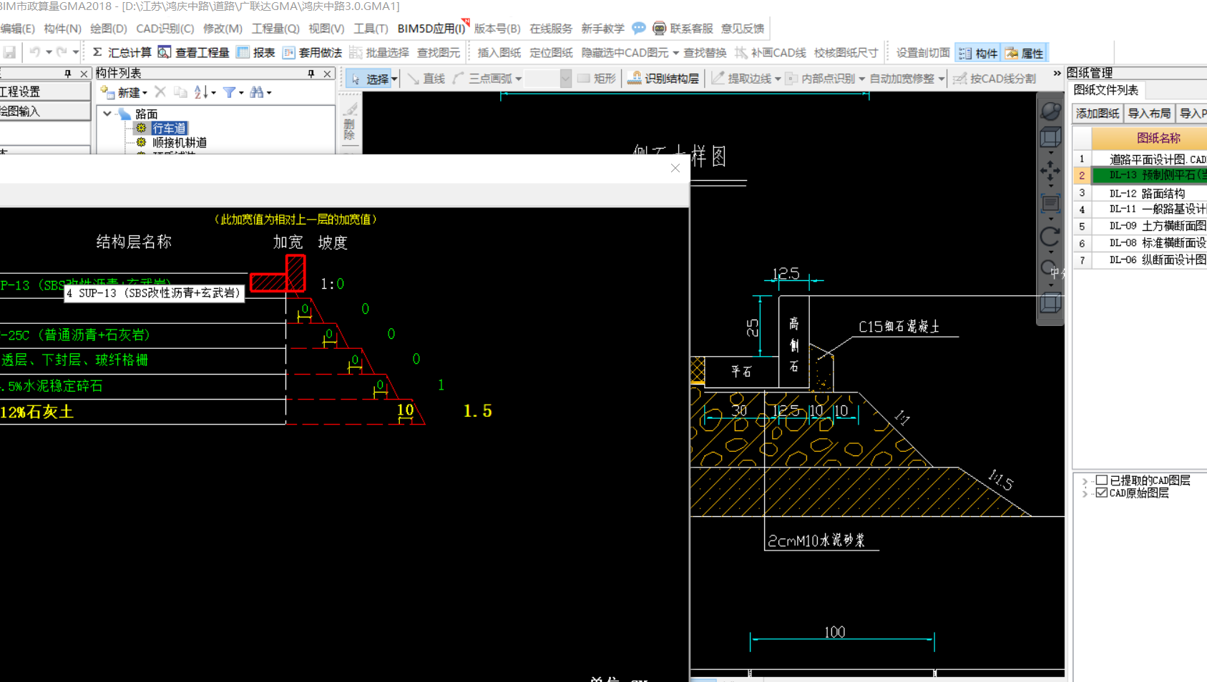1207x682 pixels.
Task: Toggle the 构件 panel button
Action: pyautogui.click(x=978, y=53)
